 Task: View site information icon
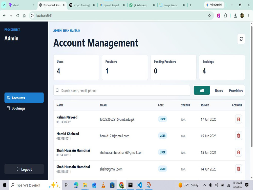32,16
